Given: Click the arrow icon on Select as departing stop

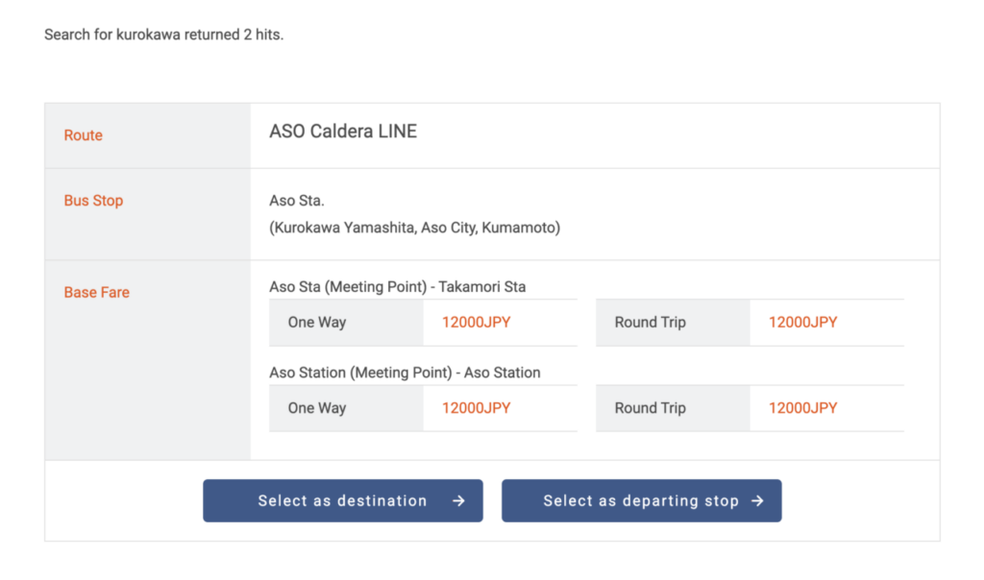Looking at the screenshot, I should (x=757, y=501).
